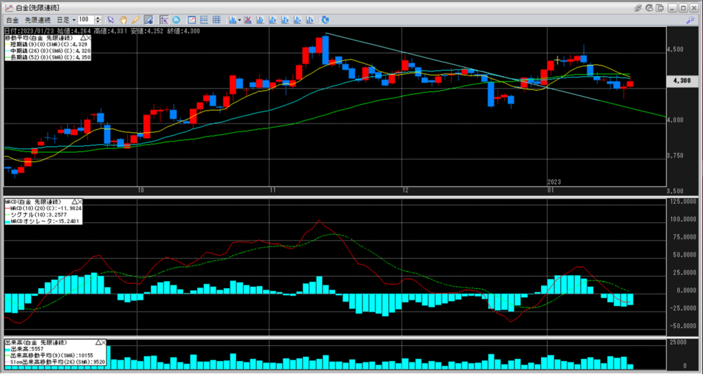Image resolution: width=703 pixels, height=374 pixels.
Task: Minimize the 白金[先限連続] window
Action: 673,8
